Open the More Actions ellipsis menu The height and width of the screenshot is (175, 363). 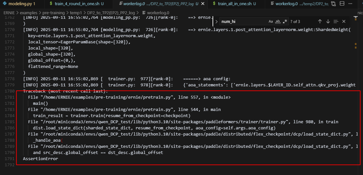351,4
